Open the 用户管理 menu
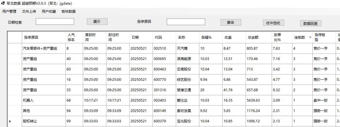The image size is (340, 127). click(9, 12)
